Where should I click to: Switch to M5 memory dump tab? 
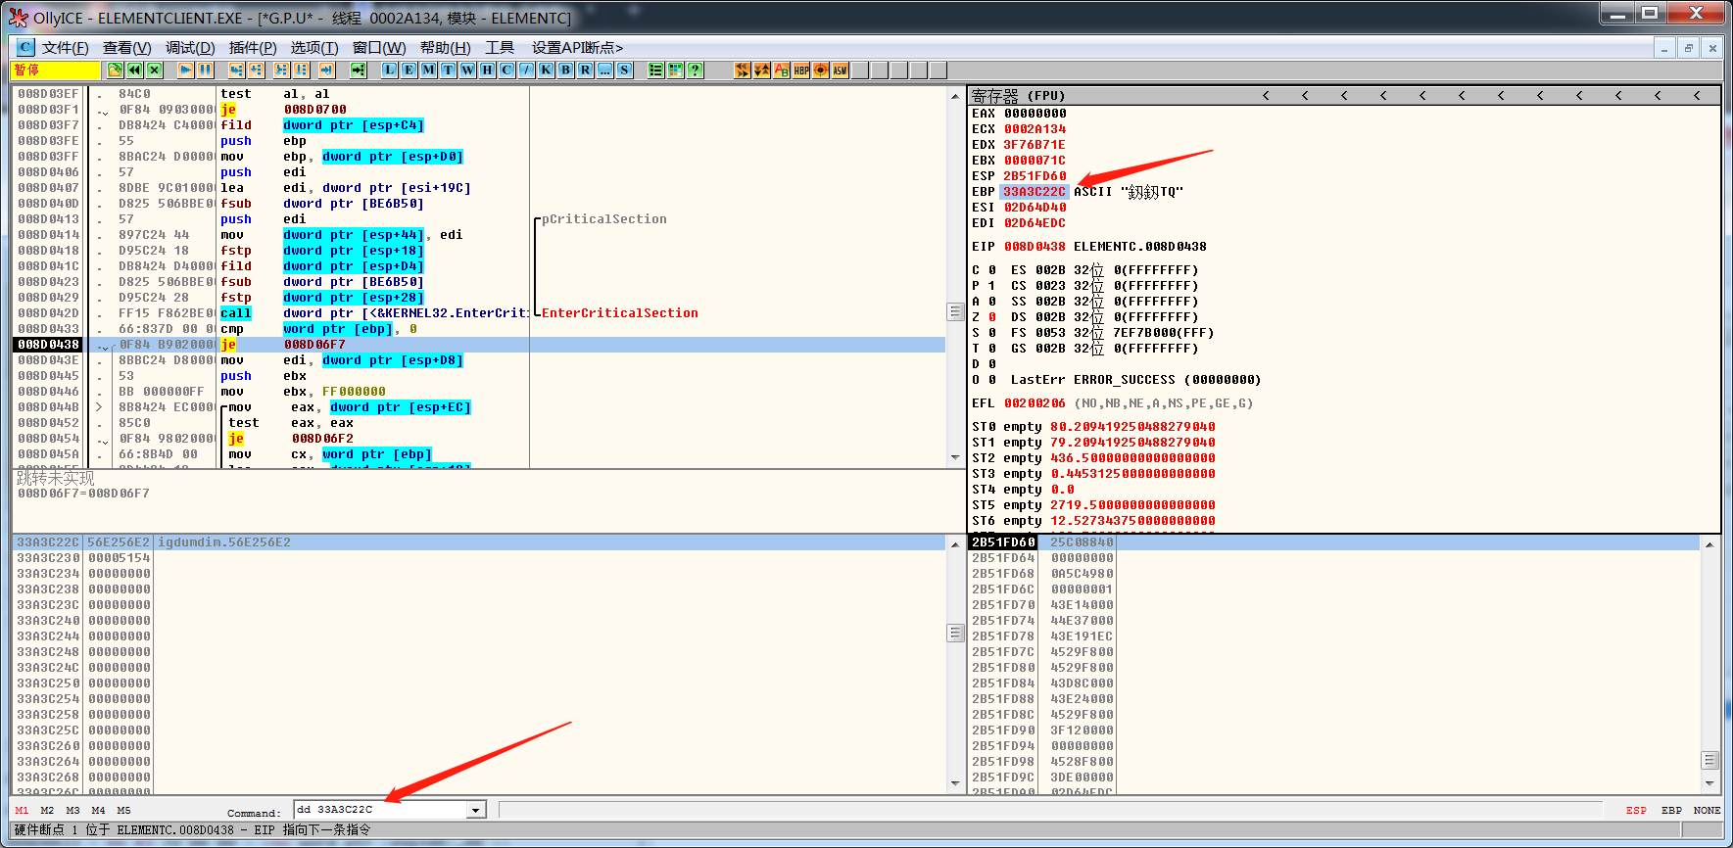tap(123, 811)
